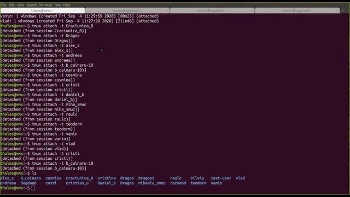This screenshot has height=197, width=350.
Task: Click the 'tmux attach -t andreea' command line
Action: (41, 55)
